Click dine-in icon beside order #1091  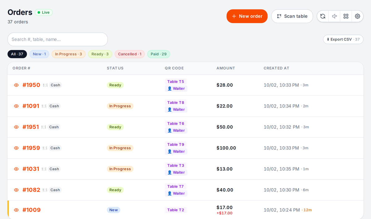tap(44, 106)
